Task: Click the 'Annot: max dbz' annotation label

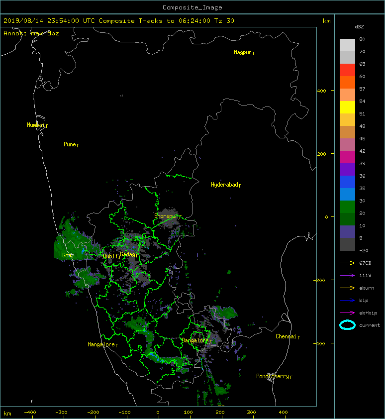Action: (31, 33)
